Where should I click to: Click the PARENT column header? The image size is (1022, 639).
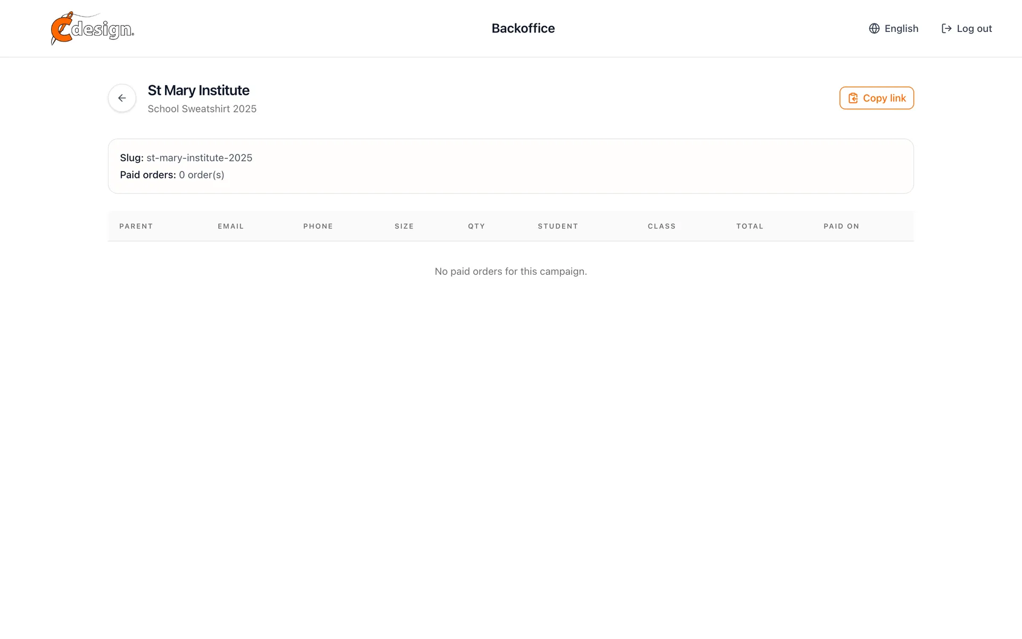(x=136, y=226)
